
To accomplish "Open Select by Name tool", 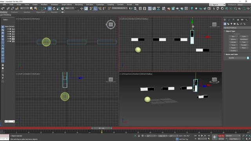I will click(x=36, y=9).
